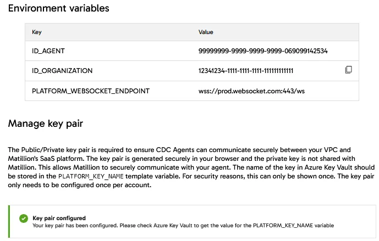Click the paragraph's last line ending in per account

point(80,185)
